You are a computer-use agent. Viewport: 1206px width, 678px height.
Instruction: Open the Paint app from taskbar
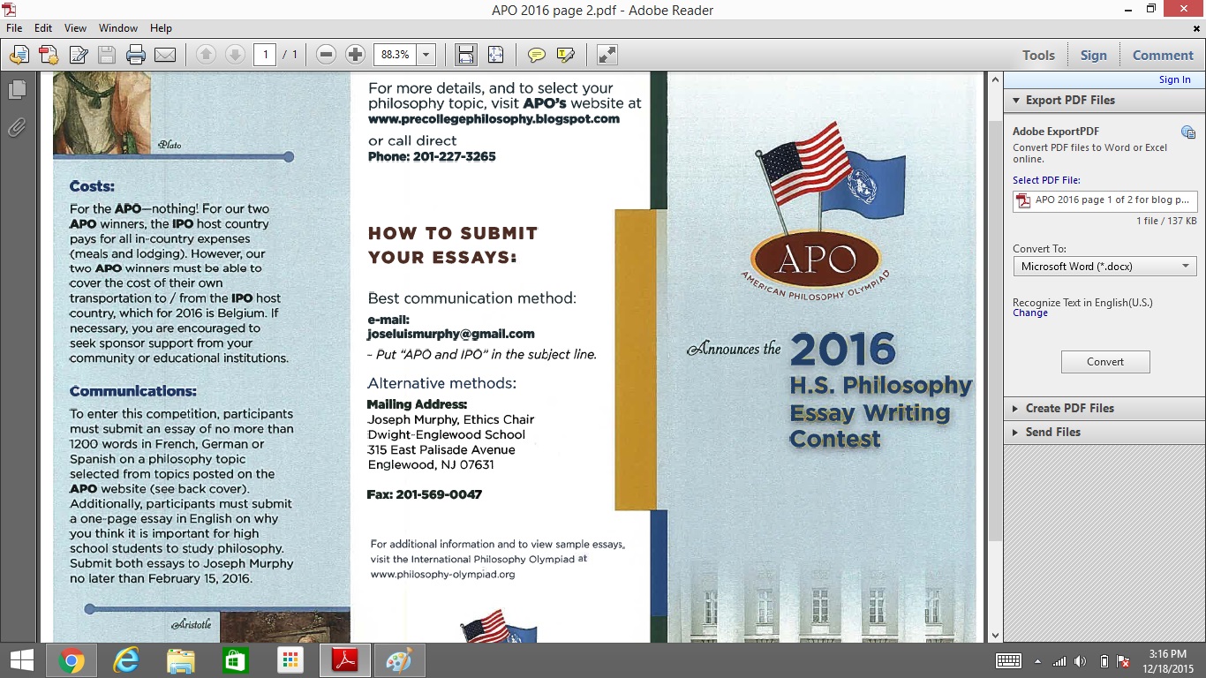tap(400, 660)
